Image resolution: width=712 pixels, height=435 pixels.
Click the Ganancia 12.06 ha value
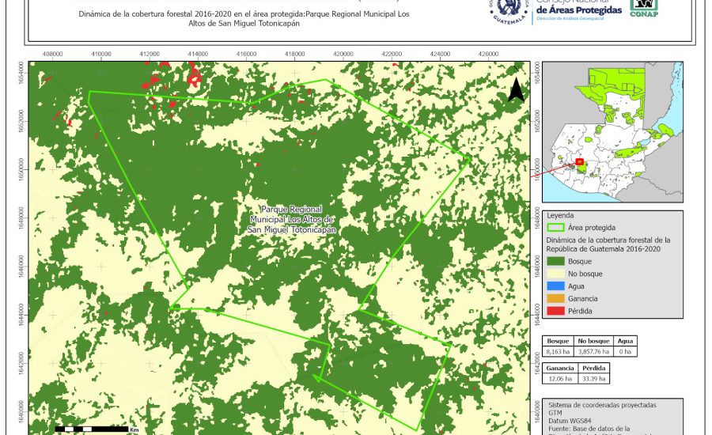pos(559,379)
